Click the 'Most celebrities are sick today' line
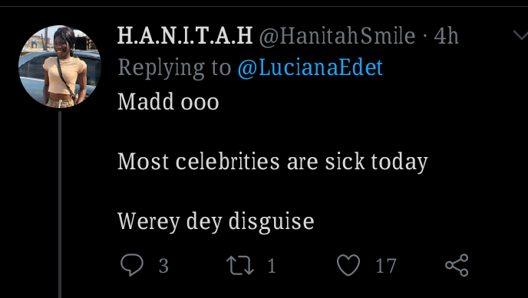The image size is (528, 298). tap(272, 162)
